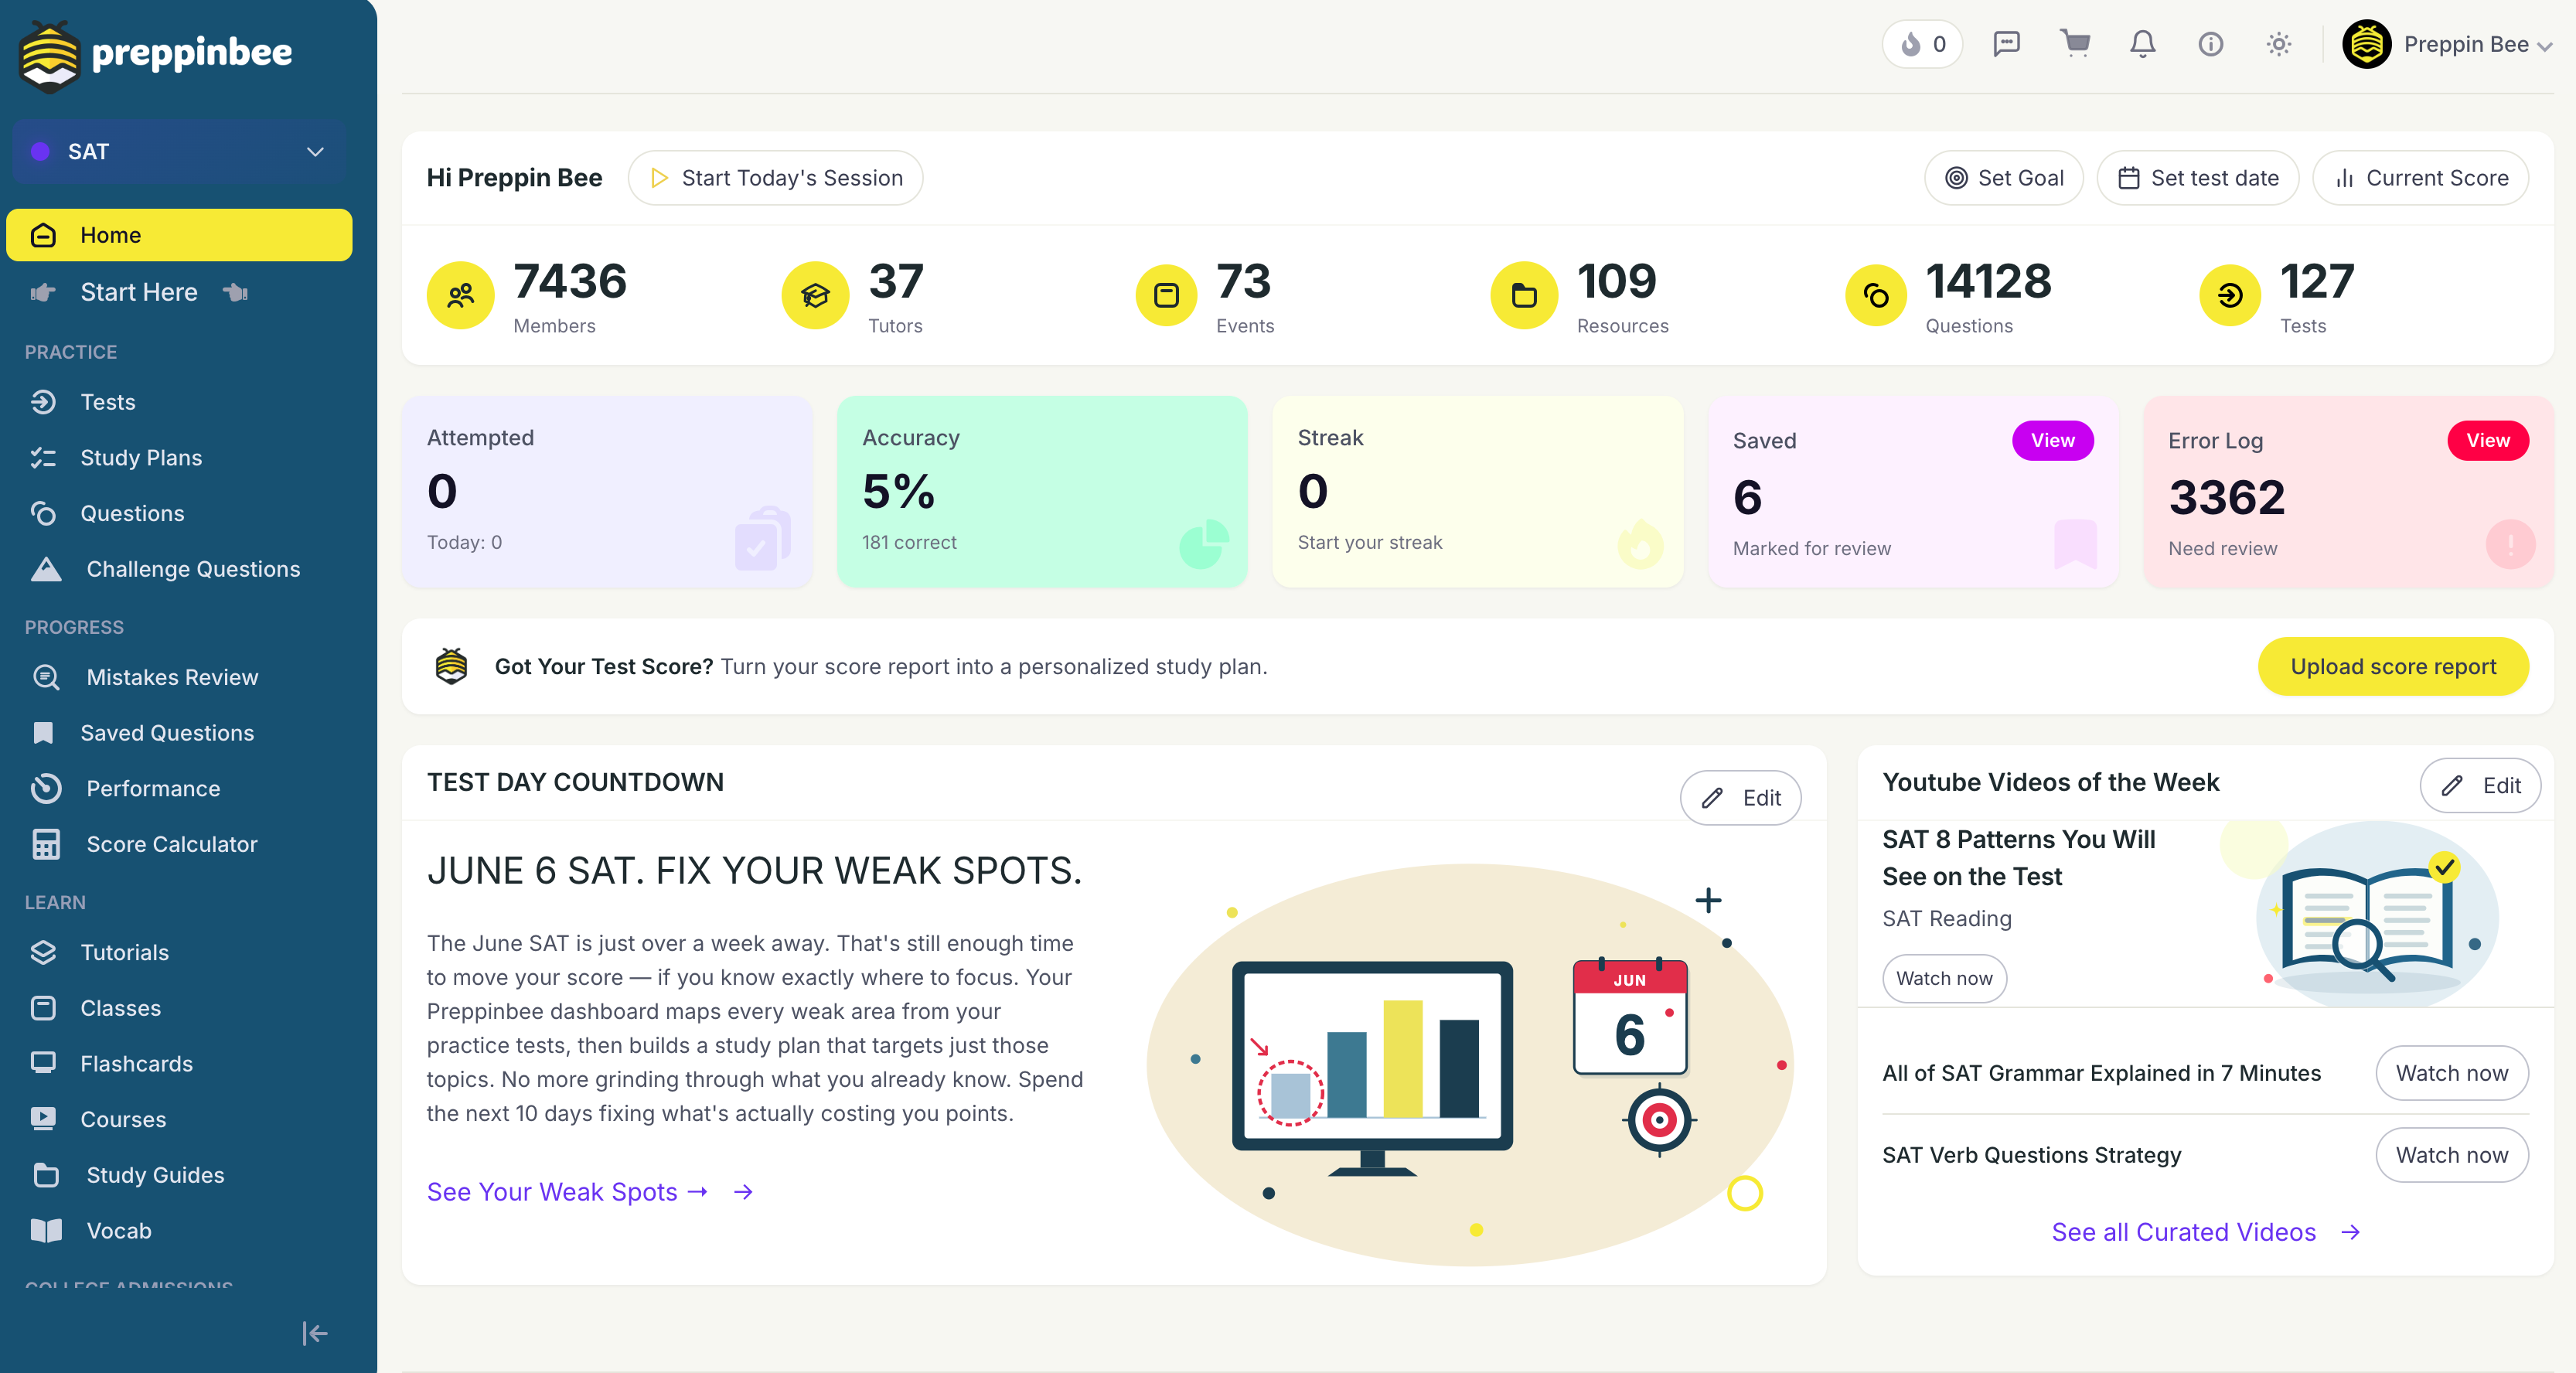Open the Streak card

(1478, 492)
